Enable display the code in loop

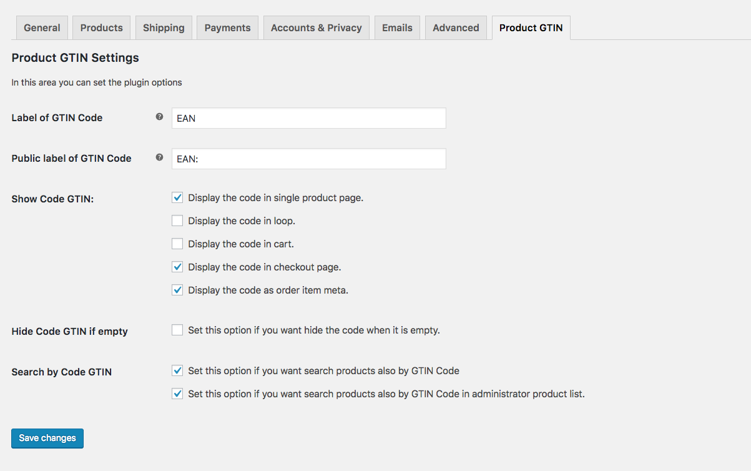[x=177, y=221]
